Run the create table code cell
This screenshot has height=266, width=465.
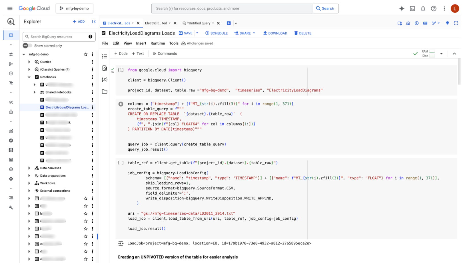coord(121,104)
